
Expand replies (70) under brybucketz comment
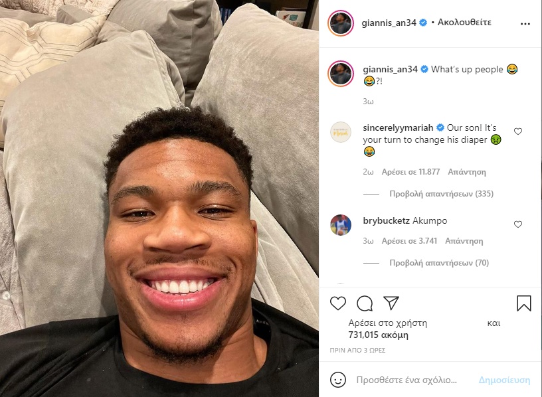[x=439, y=263]
